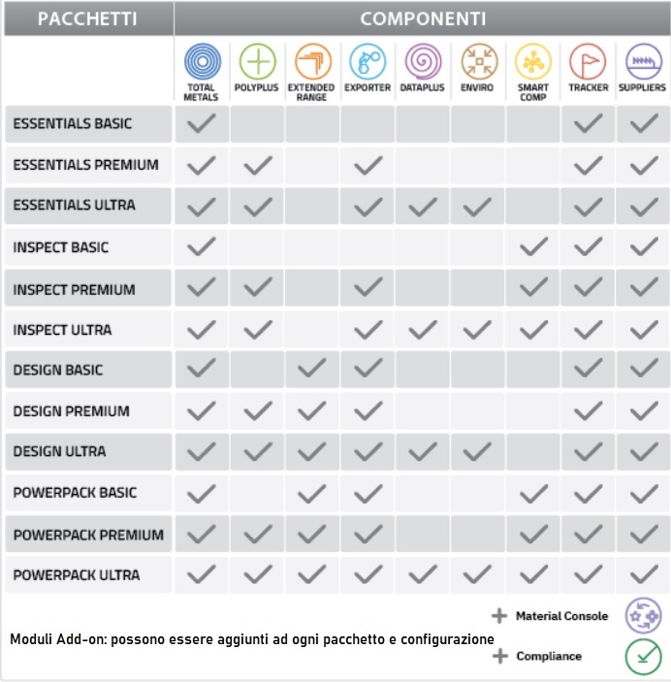
Task: Click the Total Metals blue circles icon
Action: [x=203, y=61]
